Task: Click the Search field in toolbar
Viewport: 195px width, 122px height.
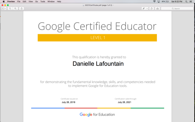Action: click(x=177, y=9)
